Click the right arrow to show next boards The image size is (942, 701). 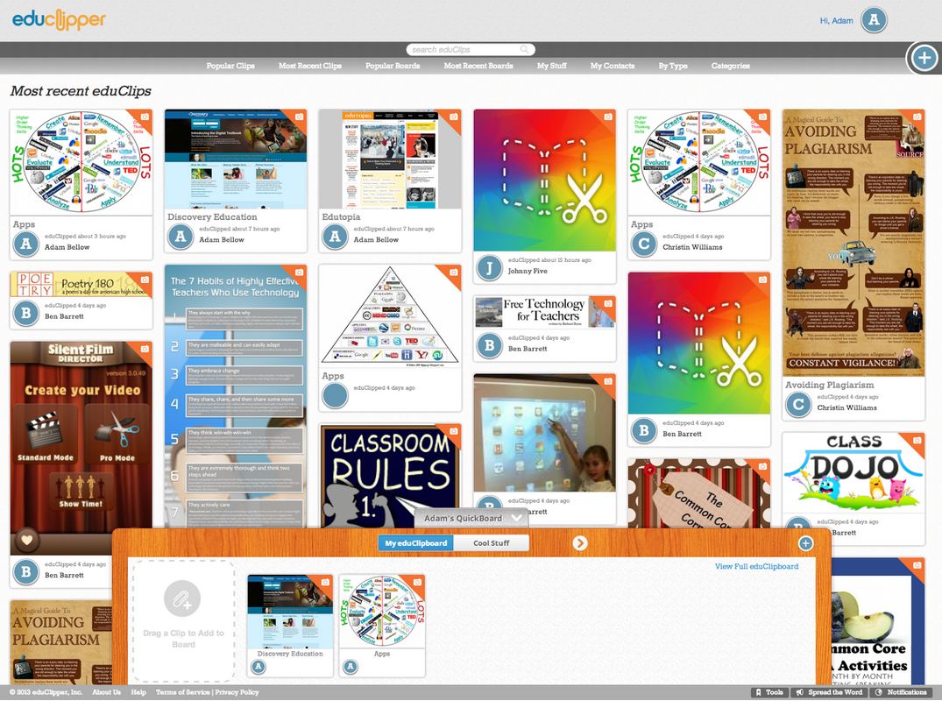click(580, 543)
